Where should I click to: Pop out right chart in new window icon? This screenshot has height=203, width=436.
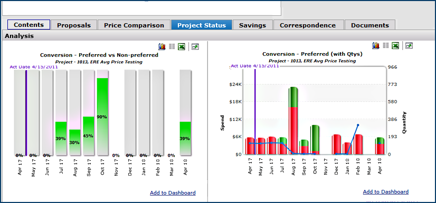(x=409, y=45)
